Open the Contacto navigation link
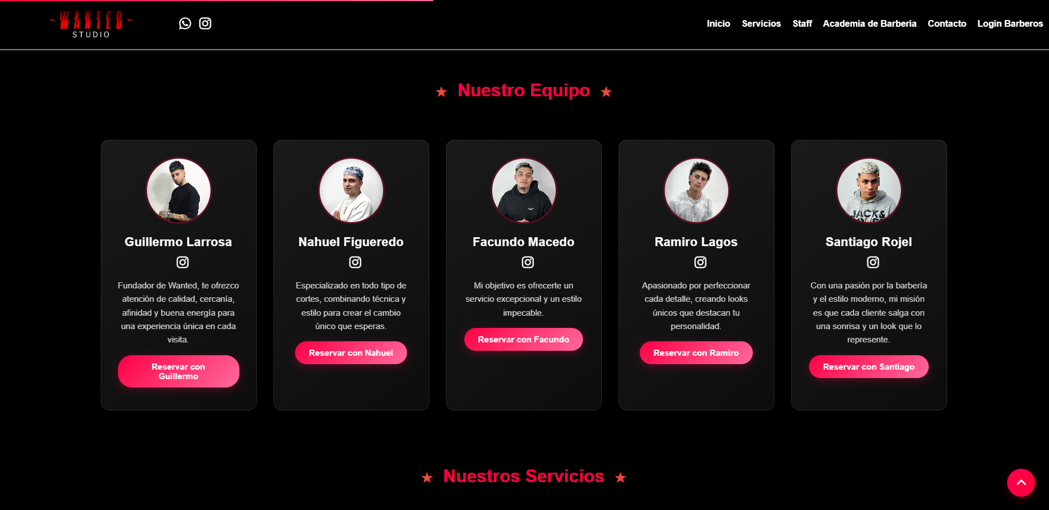 click(x=947, y=23)
